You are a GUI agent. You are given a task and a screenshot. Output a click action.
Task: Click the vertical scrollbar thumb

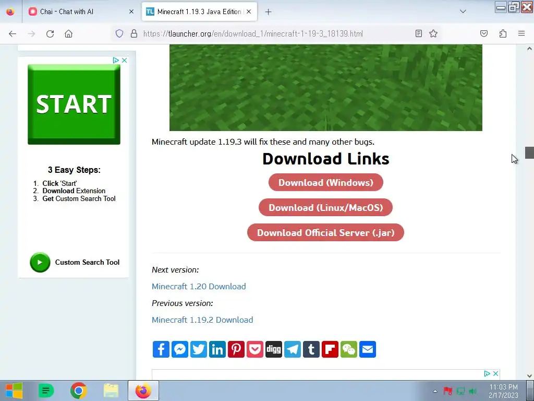tap(529, 153)
